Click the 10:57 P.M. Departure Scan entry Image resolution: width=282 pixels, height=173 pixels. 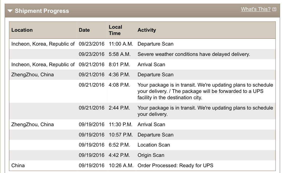(x=142, y=135)
